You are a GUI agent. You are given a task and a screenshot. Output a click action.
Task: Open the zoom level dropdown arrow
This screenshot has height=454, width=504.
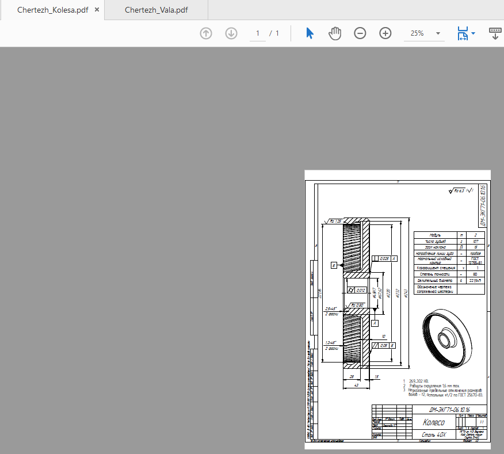(x=438, y=33)
